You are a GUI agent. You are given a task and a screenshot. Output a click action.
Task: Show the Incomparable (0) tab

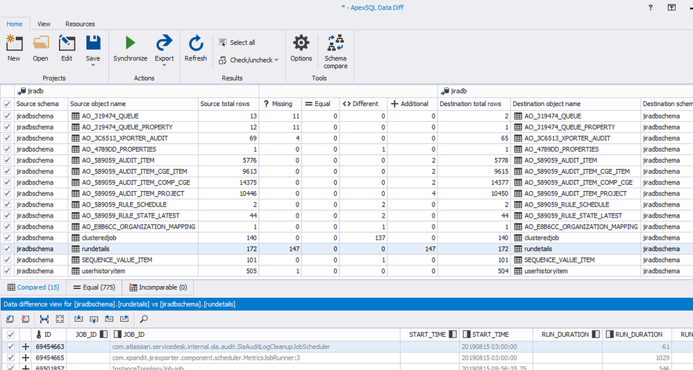point(158,288)
